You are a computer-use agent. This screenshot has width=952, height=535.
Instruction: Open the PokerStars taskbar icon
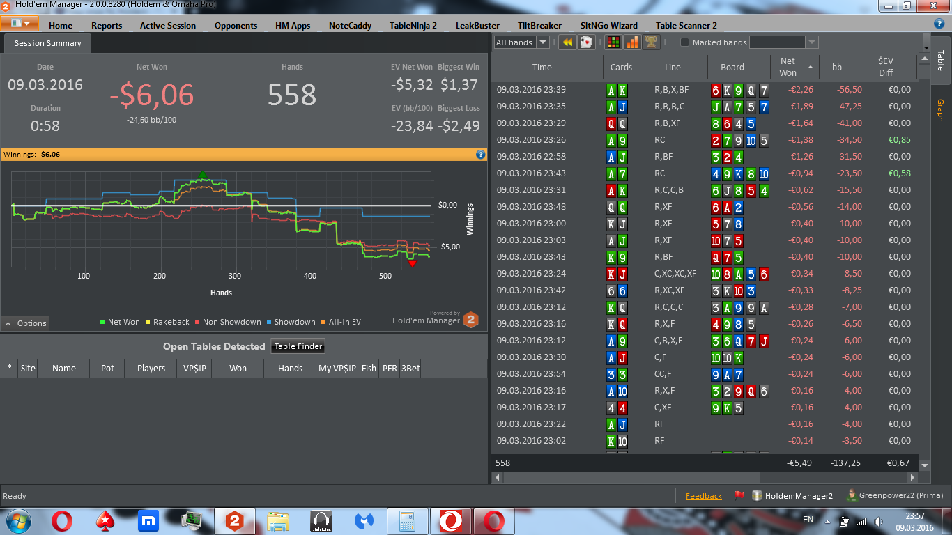[x=105, y=520]
